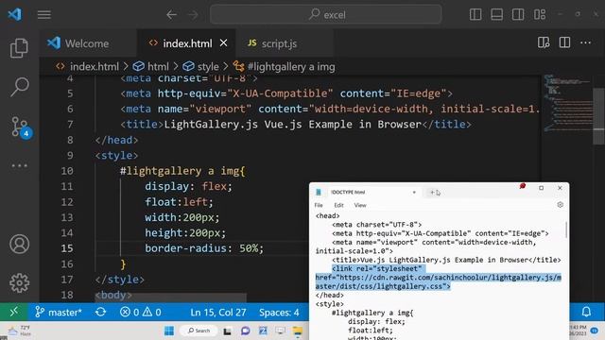Open the VS Code hamburger menu
The width and height of the screenshot is (605, 340).
point(44,15)
